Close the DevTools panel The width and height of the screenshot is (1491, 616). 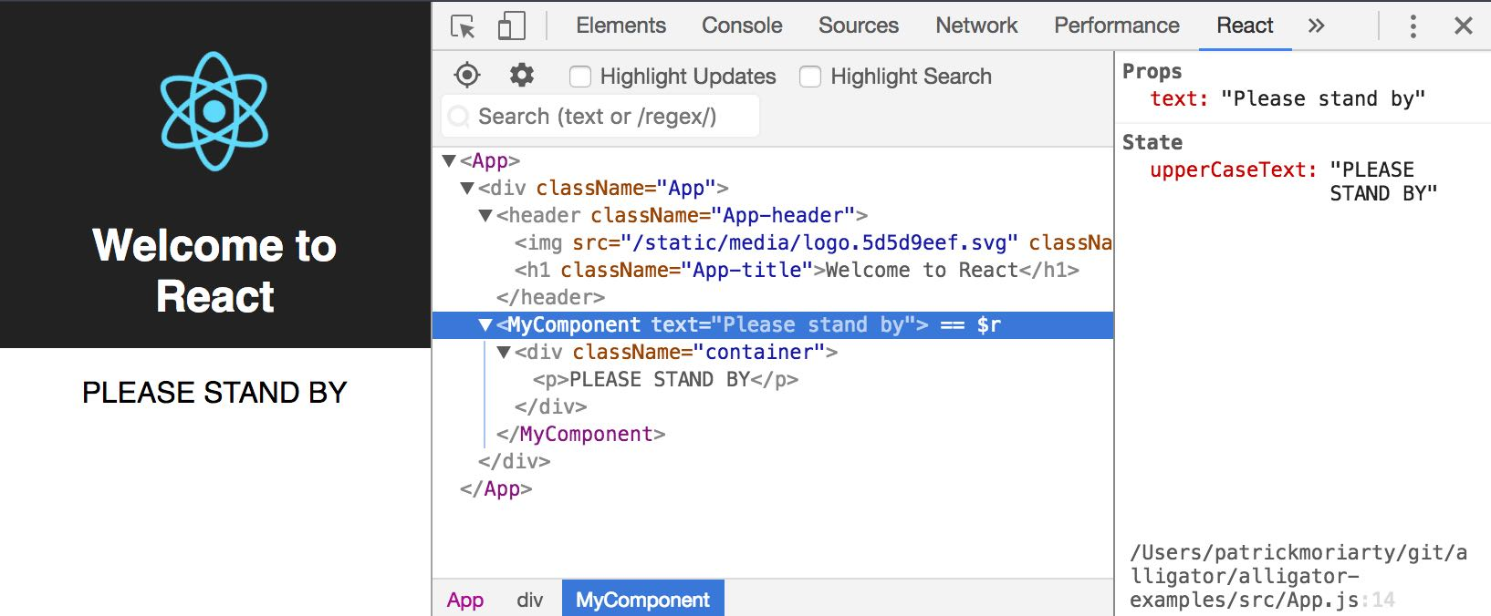click(x=1464, y=26)
